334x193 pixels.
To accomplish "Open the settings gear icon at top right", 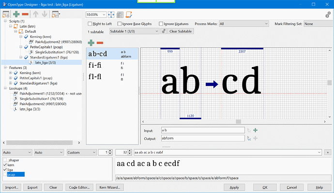I will click(328, 15).
